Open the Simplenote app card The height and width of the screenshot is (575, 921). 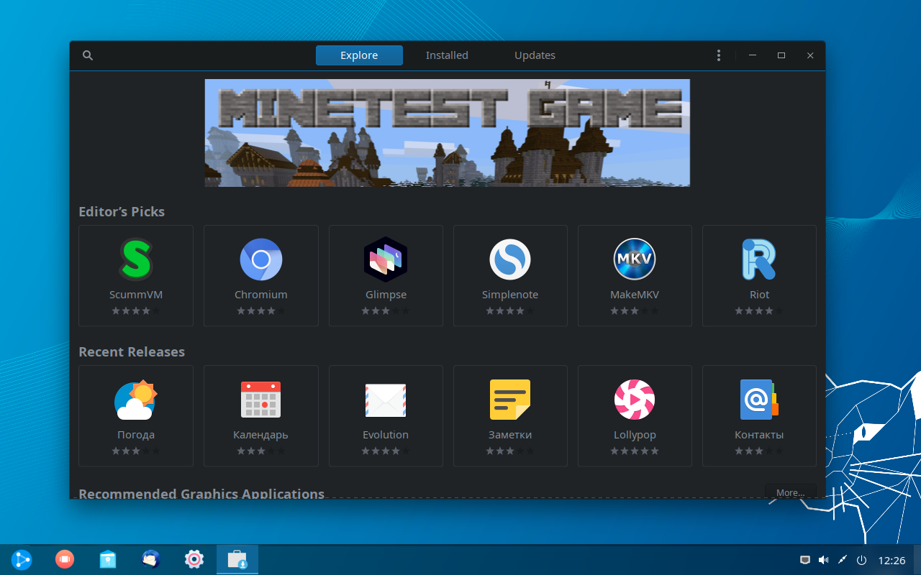coord(510,276)
